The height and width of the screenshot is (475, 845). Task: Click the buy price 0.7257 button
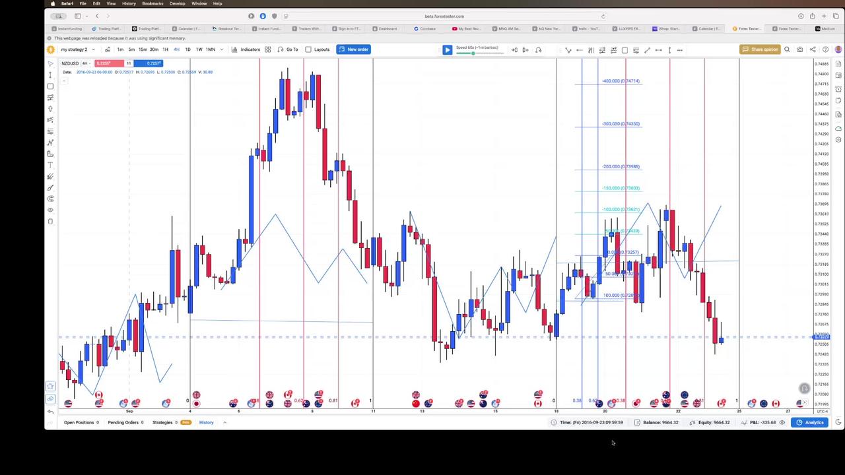[148, 63]
